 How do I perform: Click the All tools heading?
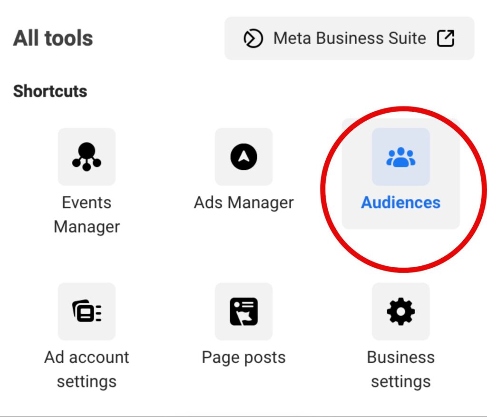click(53, 38)
